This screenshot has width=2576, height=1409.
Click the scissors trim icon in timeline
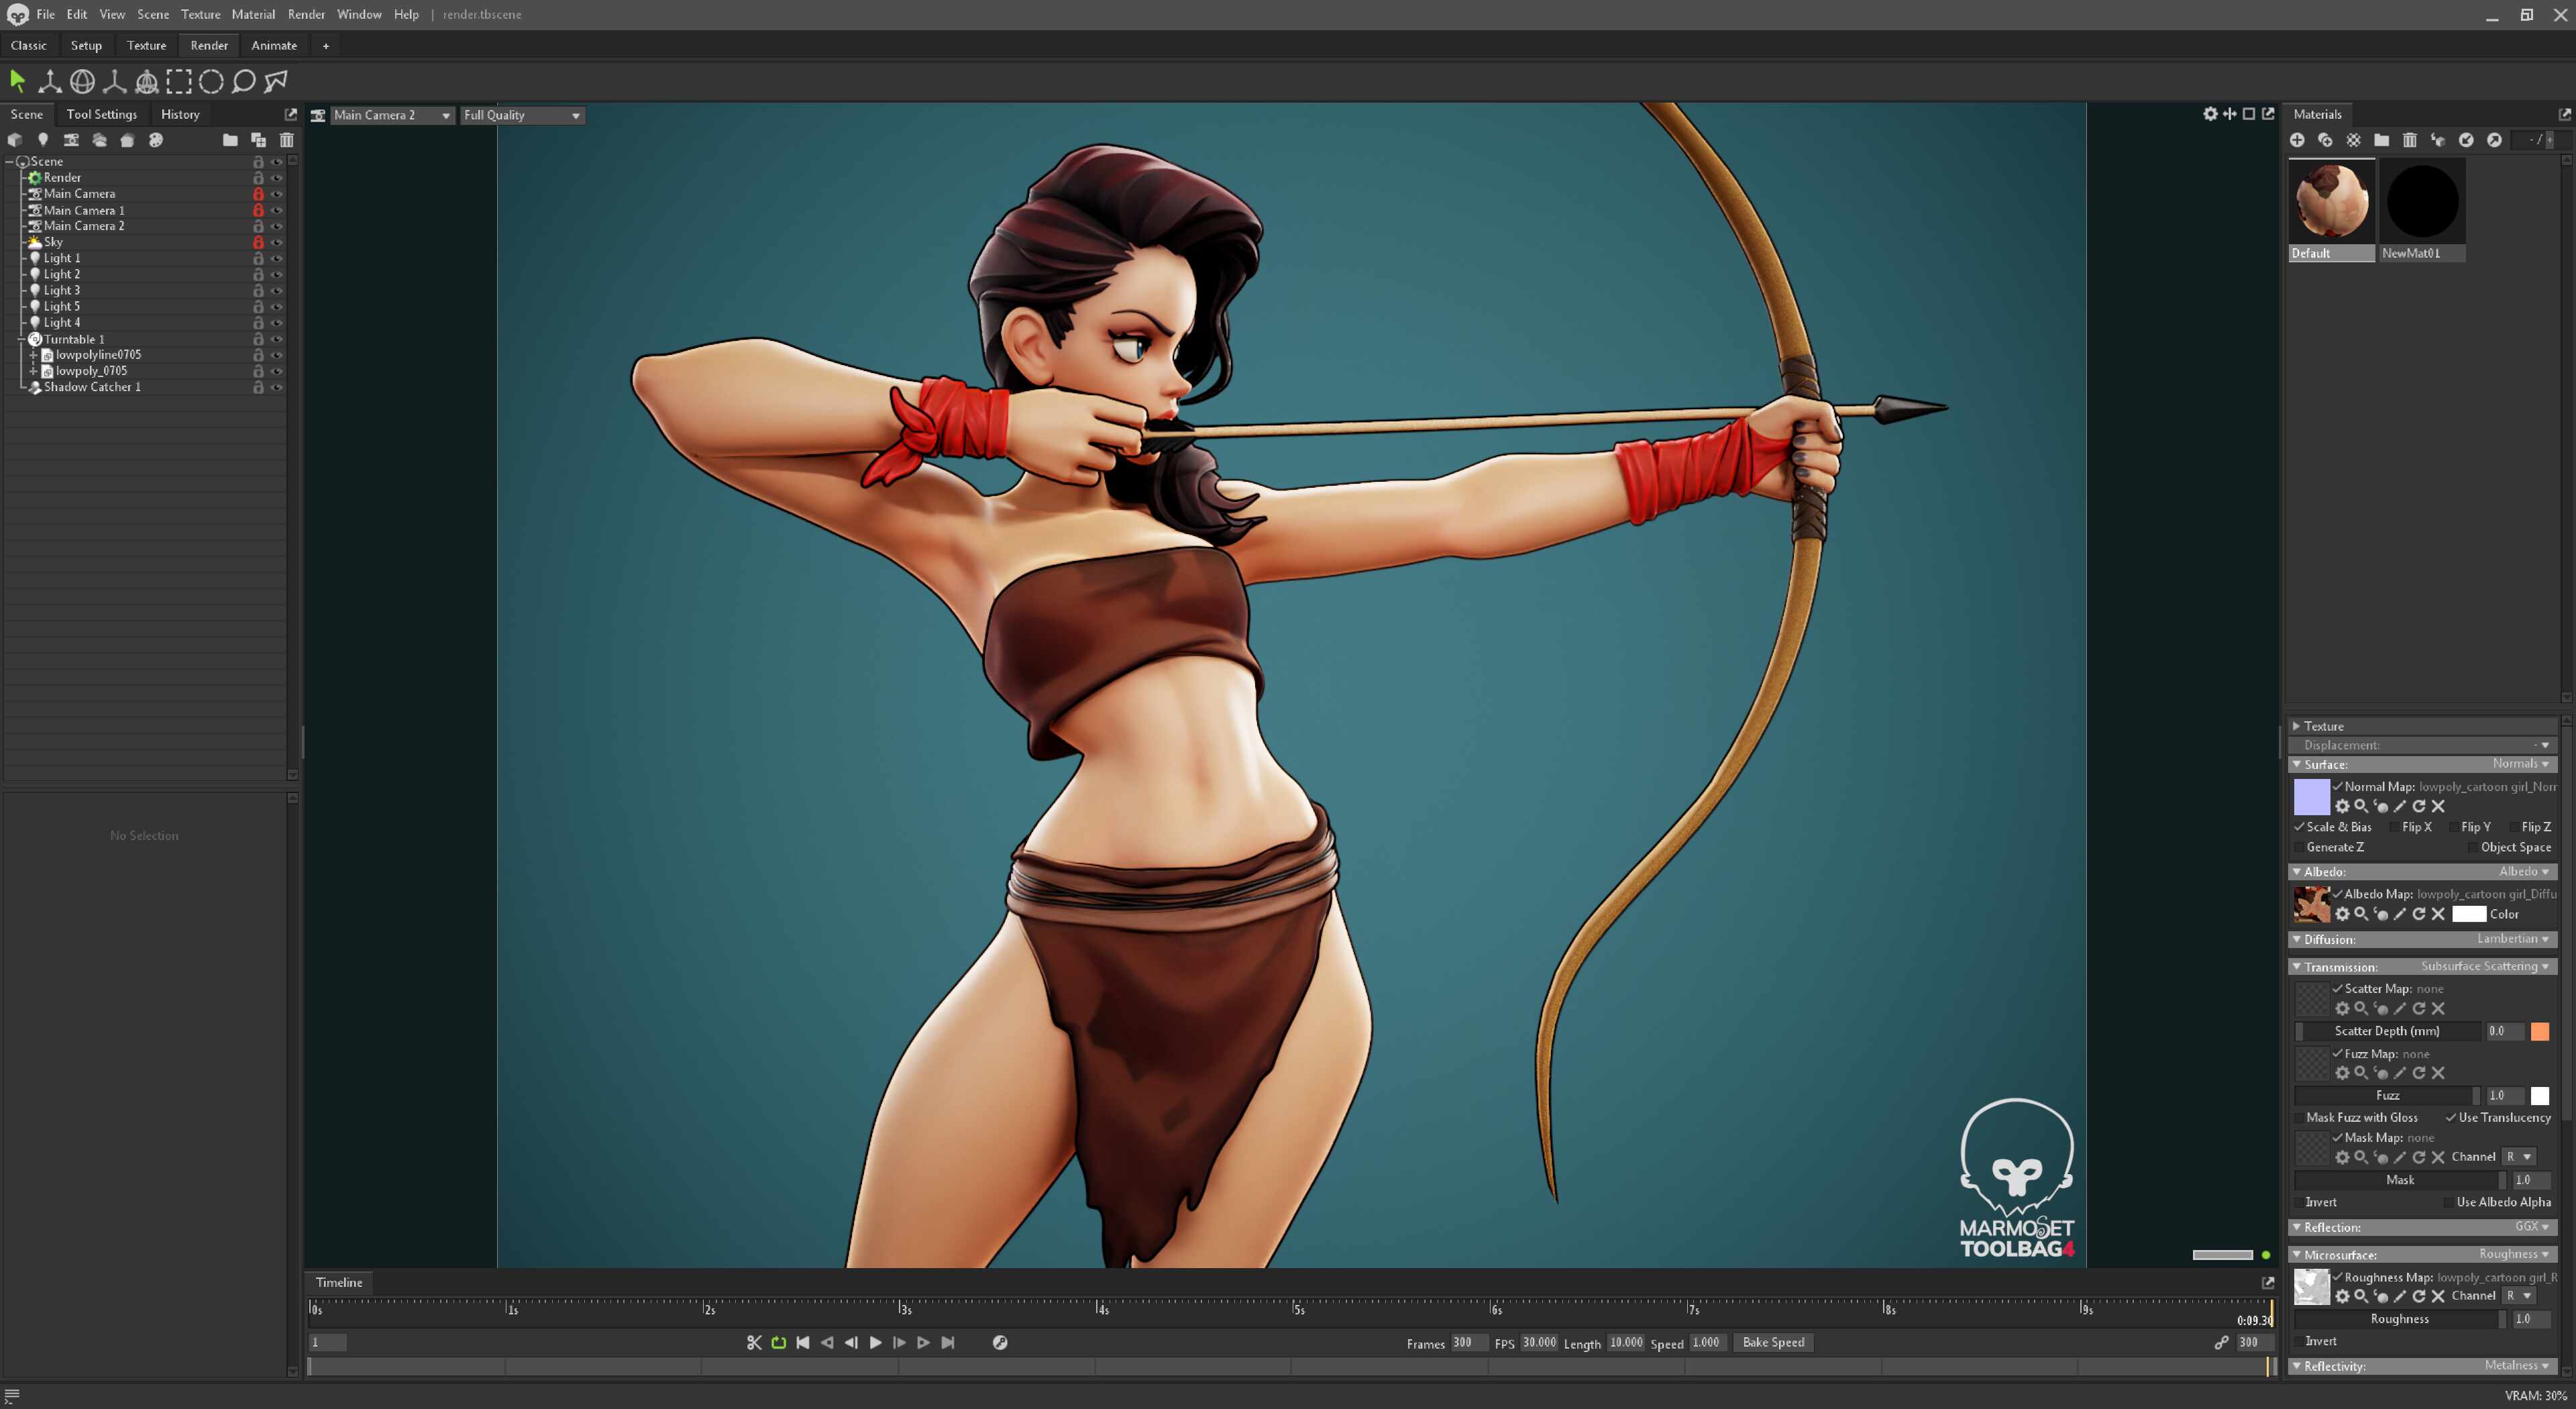pyautogui.click(x=754, y=1342)
